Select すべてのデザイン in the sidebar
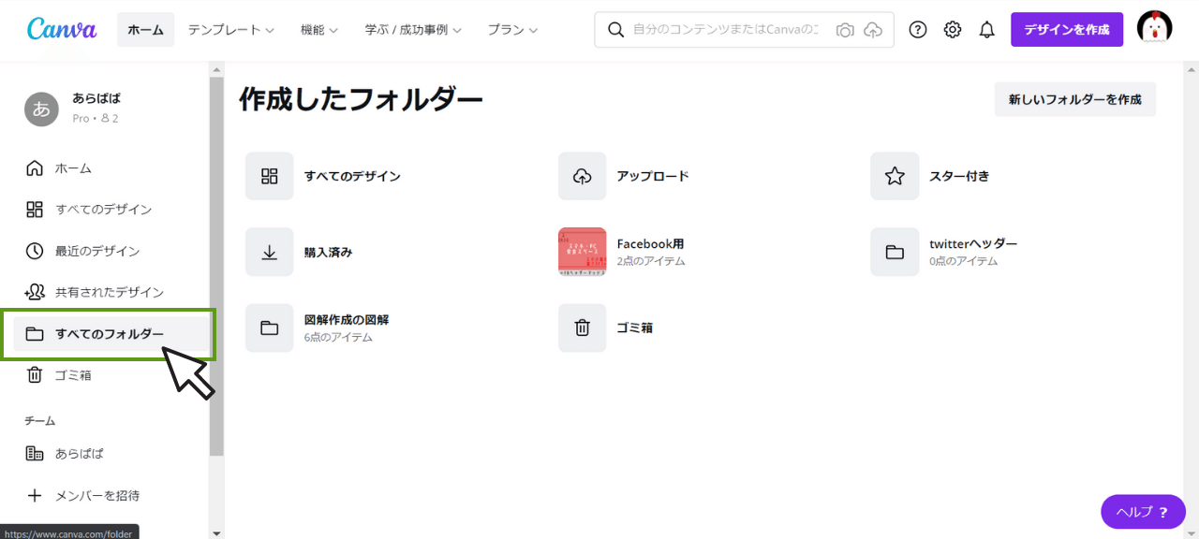The image size is (1199, 539). [111, 210]
